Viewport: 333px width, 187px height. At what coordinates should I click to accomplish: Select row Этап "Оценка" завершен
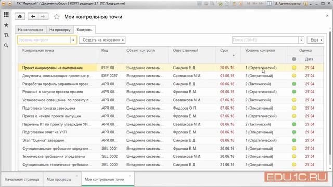pos(171,140)
